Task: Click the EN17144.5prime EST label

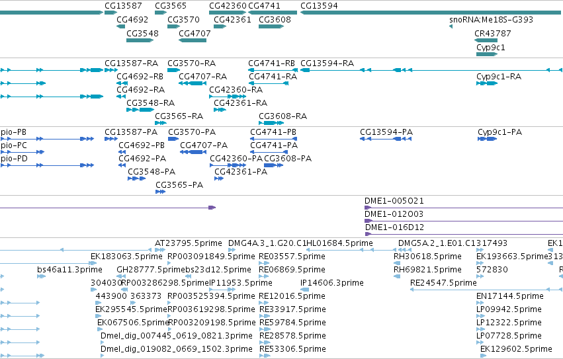Action: click(510, 296)
